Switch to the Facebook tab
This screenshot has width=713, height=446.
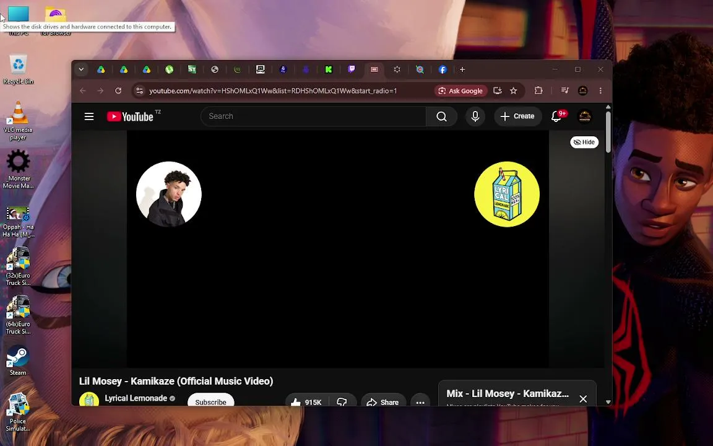(443, 69)
